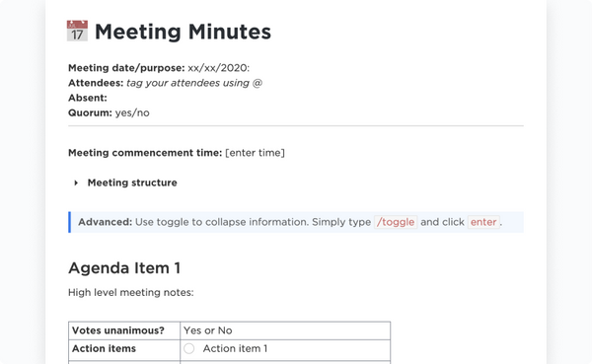Screen dimensions: 592x364
Task: Click the 'Meeting date/purpose:' label
Action: [x=126, y=68]
